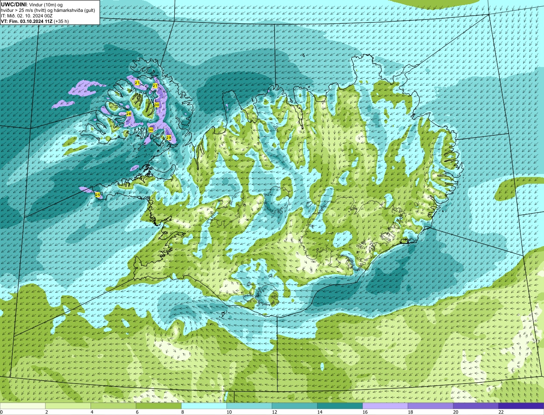Click the 18–20 m/s purple legend swatch
The image size is (544, 415).
point(431,406)
